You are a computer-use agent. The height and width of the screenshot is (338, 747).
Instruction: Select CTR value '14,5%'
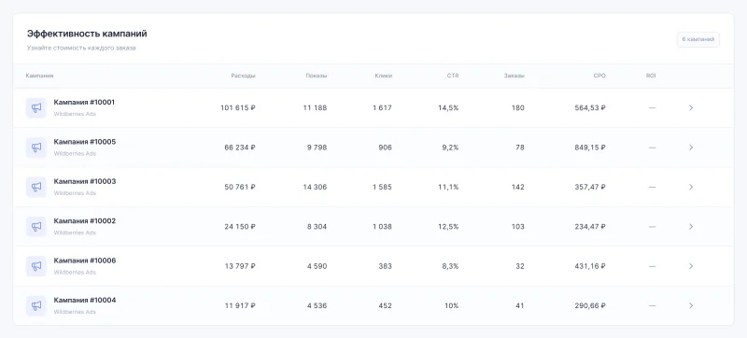(x=448, y=108)
